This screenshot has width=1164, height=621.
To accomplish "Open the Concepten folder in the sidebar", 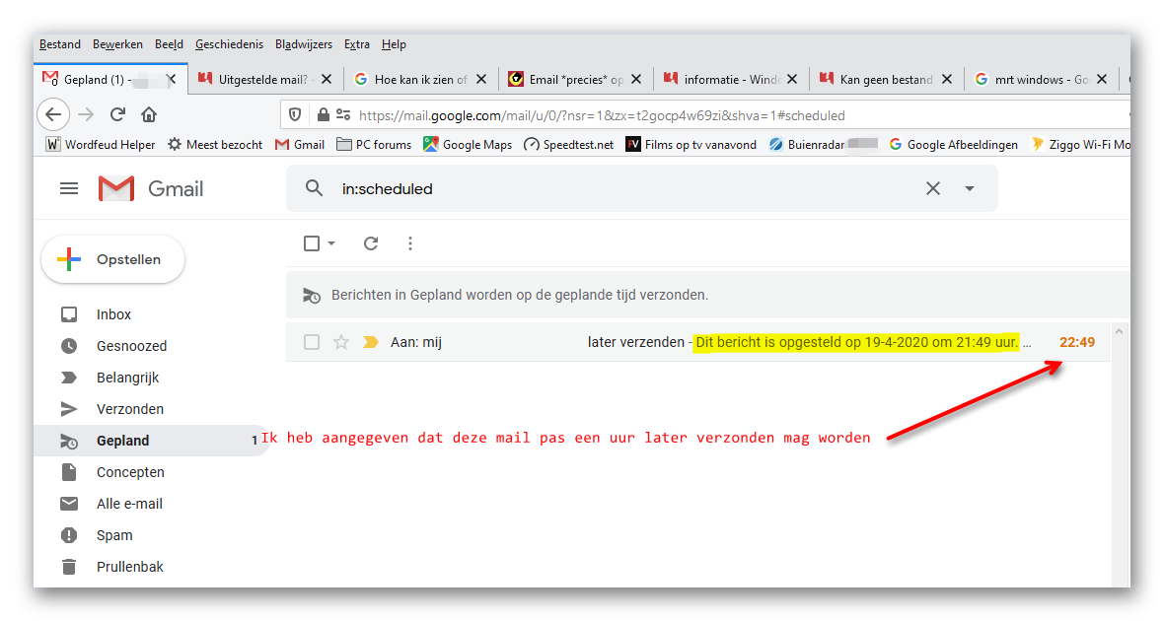I will [x=130, y=472].
